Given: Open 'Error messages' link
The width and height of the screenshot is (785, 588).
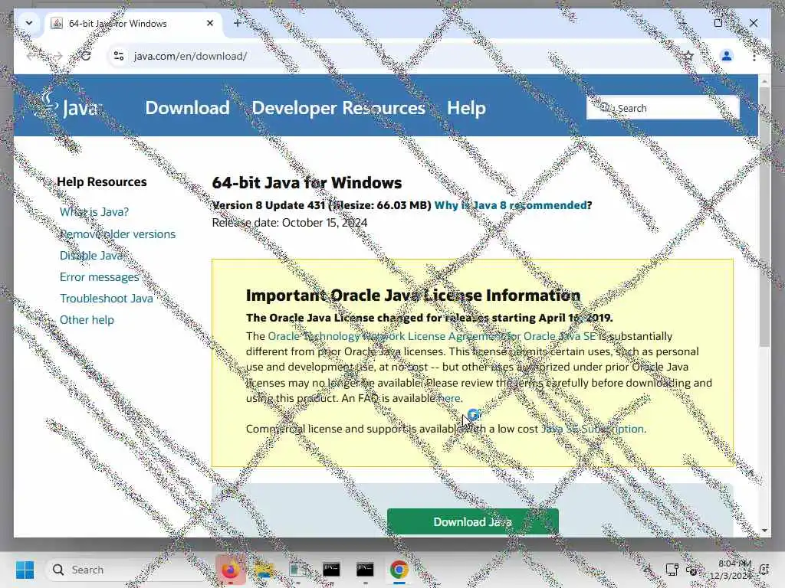Looking at the screenshot, I should click(x=99, y=277).
